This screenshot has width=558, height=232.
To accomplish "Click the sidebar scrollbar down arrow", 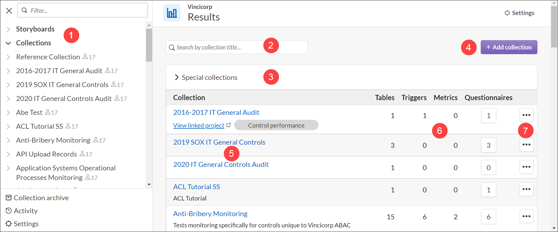I will 149,185.
